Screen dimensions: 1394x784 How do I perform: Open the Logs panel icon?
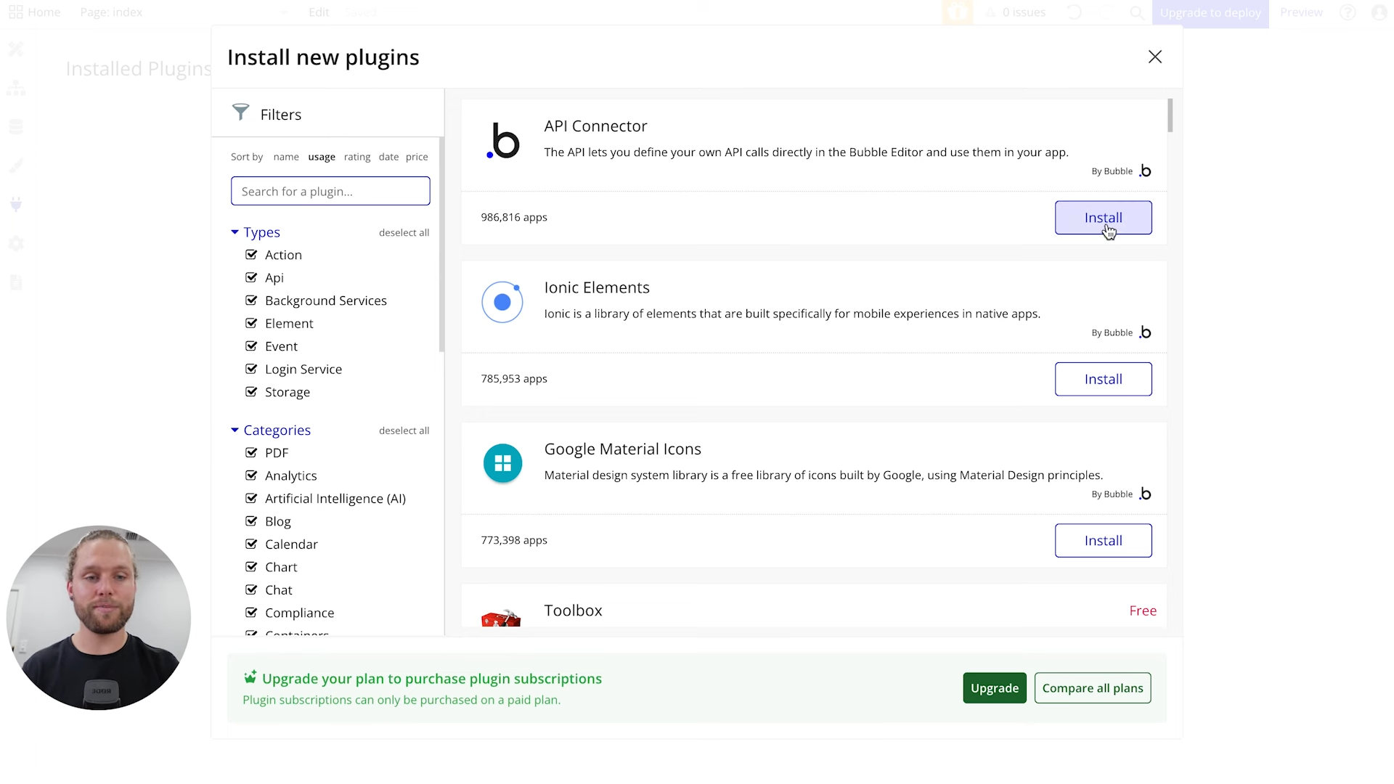click(16, 282)
